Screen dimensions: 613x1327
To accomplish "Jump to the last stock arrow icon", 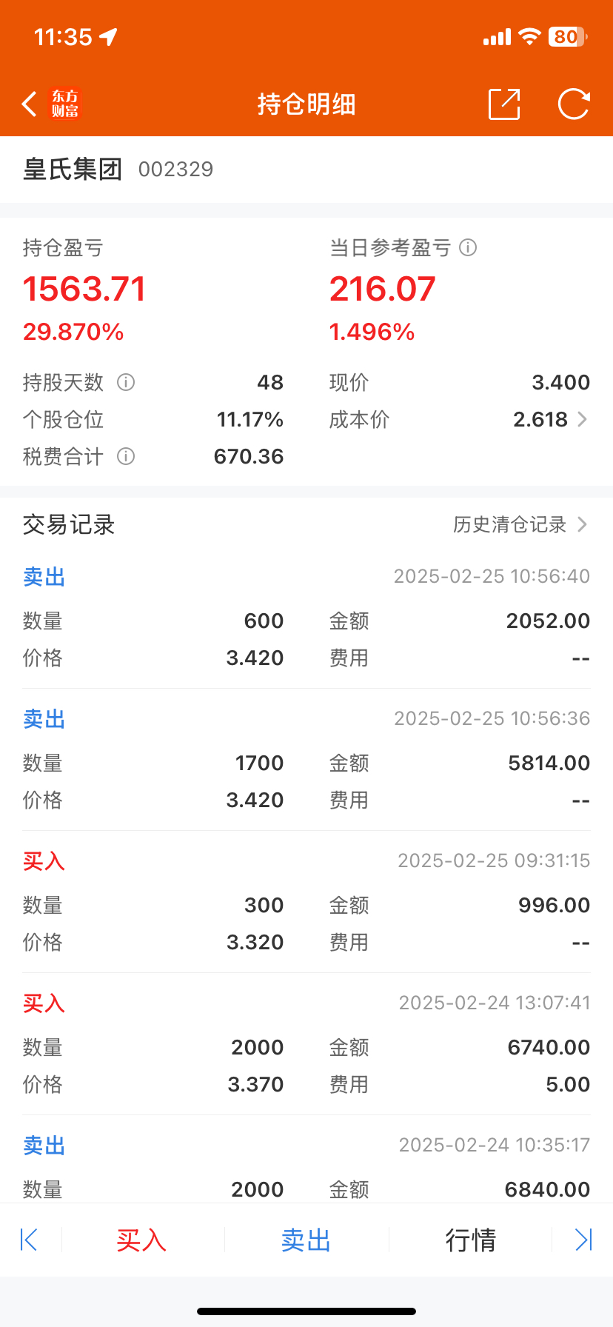I will click(584, 1240).
